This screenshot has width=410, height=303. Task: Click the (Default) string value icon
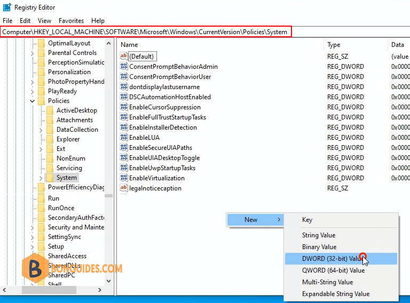(124, 56)
